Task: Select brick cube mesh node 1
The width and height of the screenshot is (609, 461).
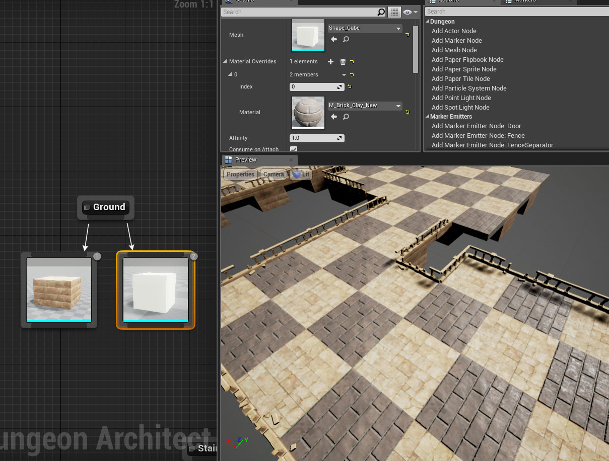Action: click(x=59, y=290)
